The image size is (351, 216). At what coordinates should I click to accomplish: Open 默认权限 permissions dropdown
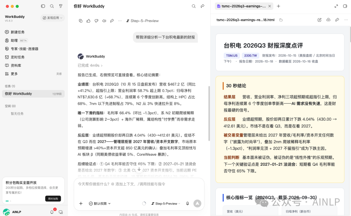pos(100,203)
